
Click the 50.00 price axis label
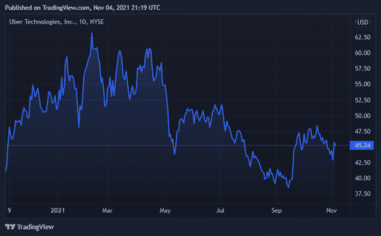pos(362,116)
